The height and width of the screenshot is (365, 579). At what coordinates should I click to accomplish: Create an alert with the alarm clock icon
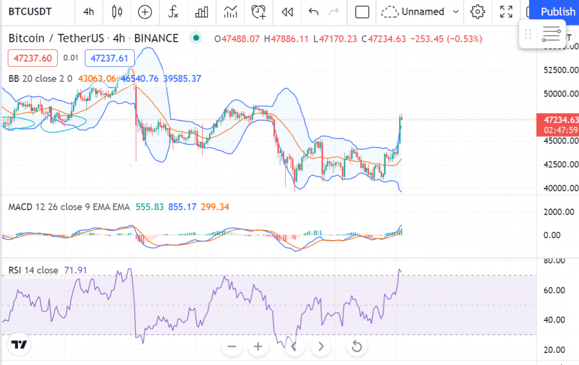click(259, 11)
